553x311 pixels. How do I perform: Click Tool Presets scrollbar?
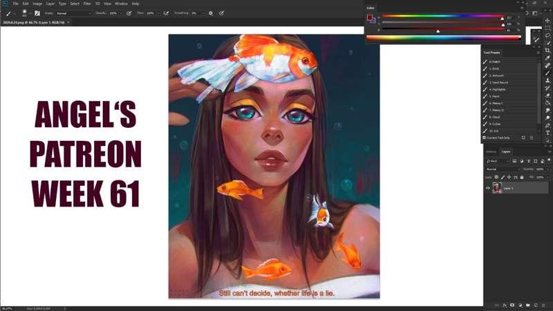[539, 93]
